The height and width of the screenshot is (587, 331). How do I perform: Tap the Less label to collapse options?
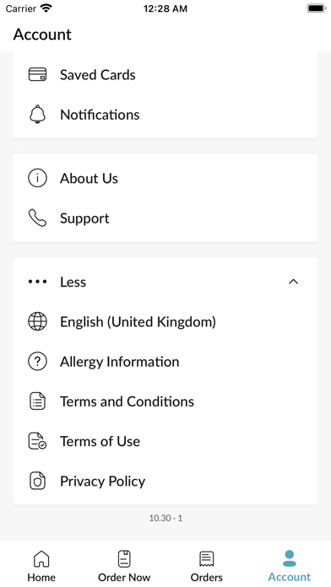click(x=73, y=282)
